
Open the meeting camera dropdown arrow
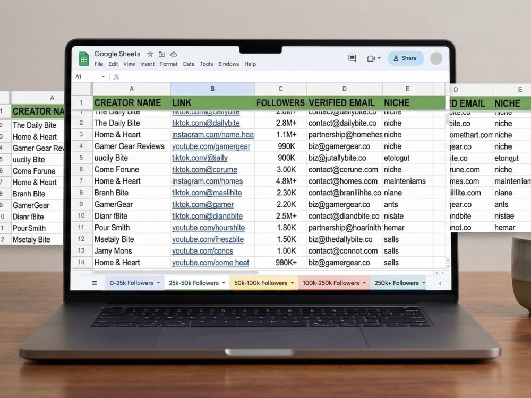point(379,58)
